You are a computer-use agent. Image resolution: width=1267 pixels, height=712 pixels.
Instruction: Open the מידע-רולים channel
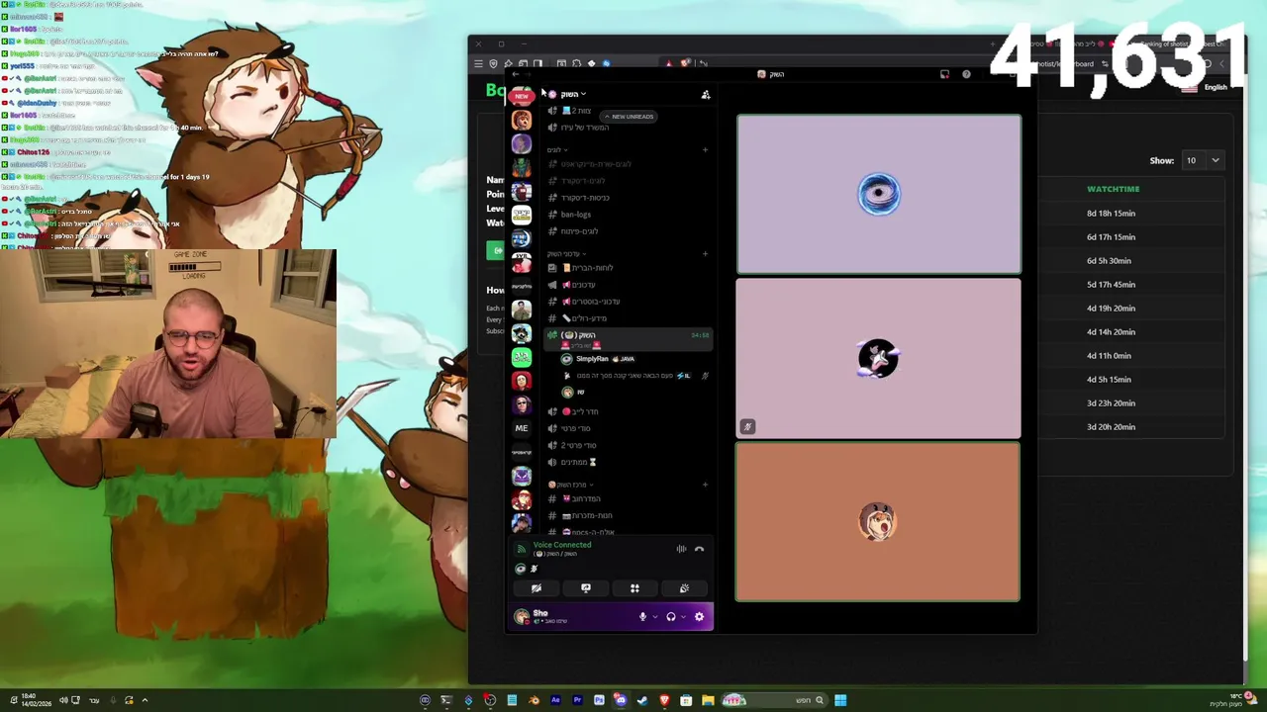click(584, 318)
